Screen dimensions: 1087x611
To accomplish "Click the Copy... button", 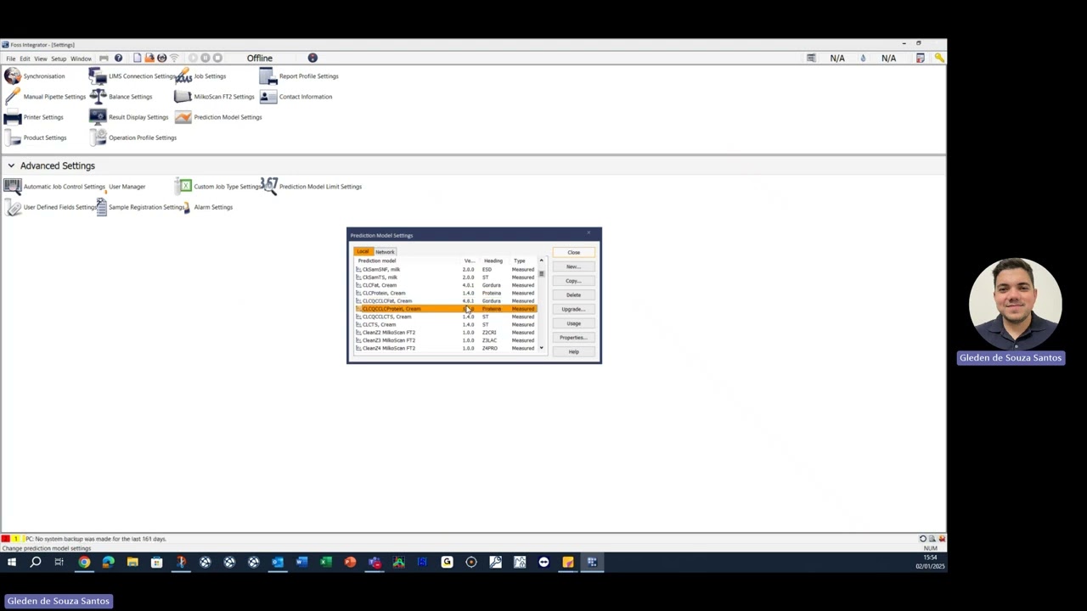I will pos(573,281).
